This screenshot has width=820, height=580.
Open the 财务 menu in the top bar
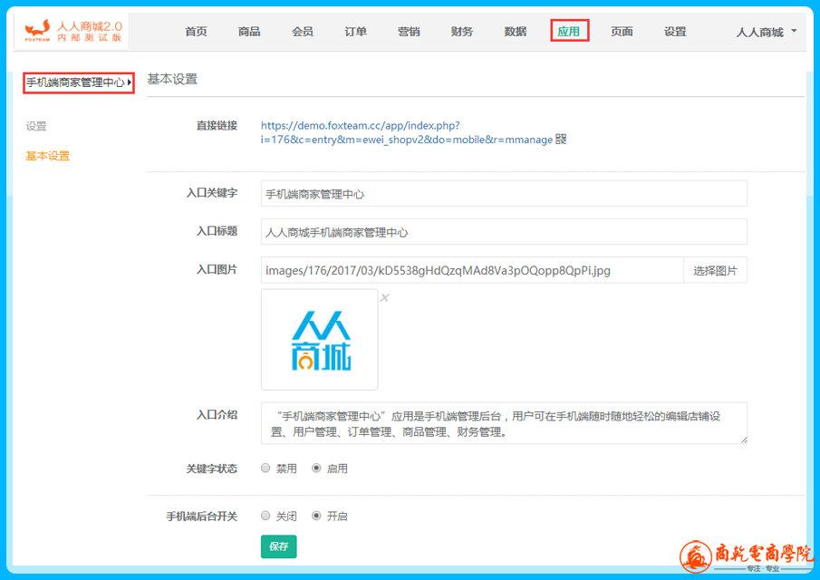click(x=462, y=32)
